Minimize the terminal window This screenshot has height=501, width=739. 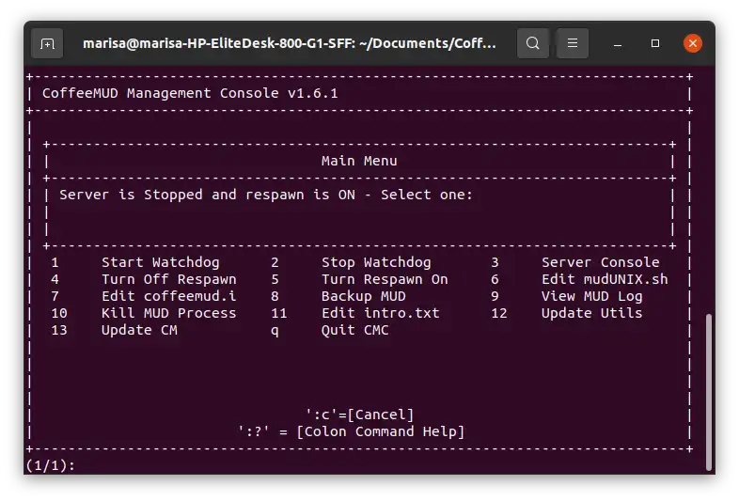click(619, 43)
